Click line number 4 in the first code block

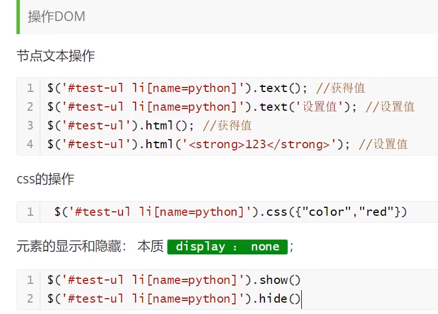pyautogui.click(x=30, y=144)
